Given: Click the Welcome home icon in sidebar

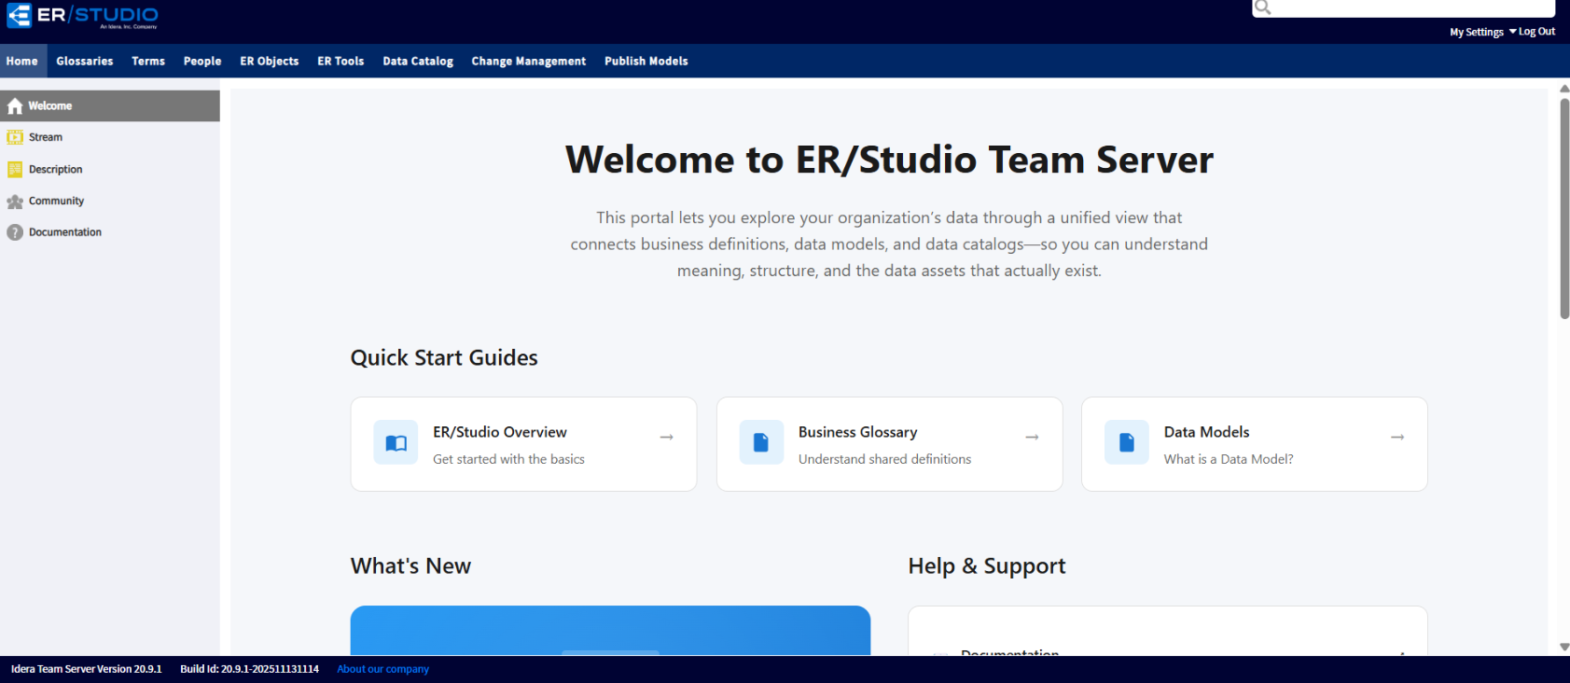Looking at the screenshot, I should tap(15, 105).
